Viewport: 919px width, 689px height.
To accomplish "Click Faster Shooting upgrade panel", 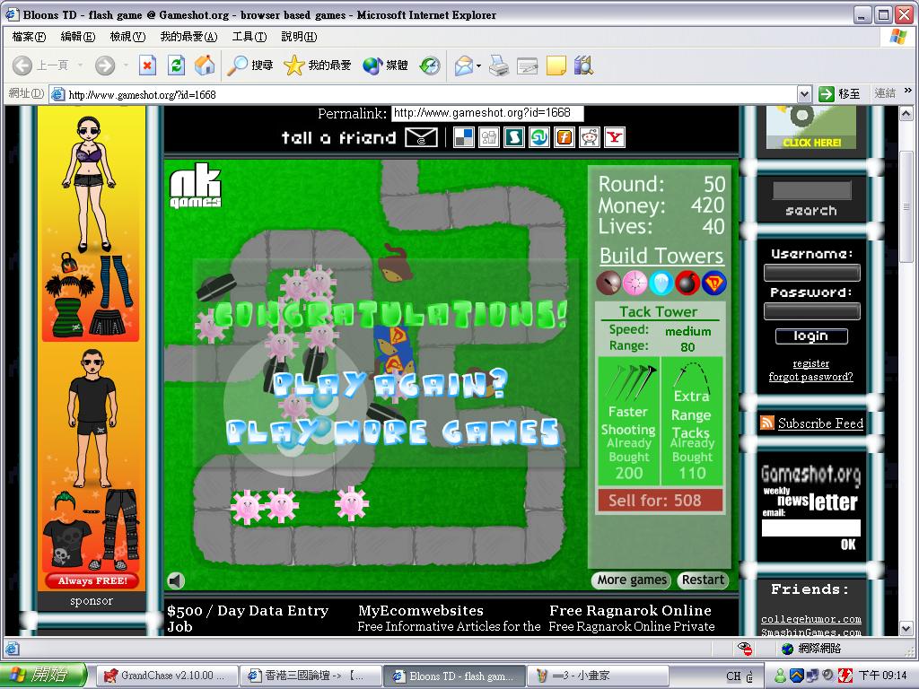I will pos(628,422).
